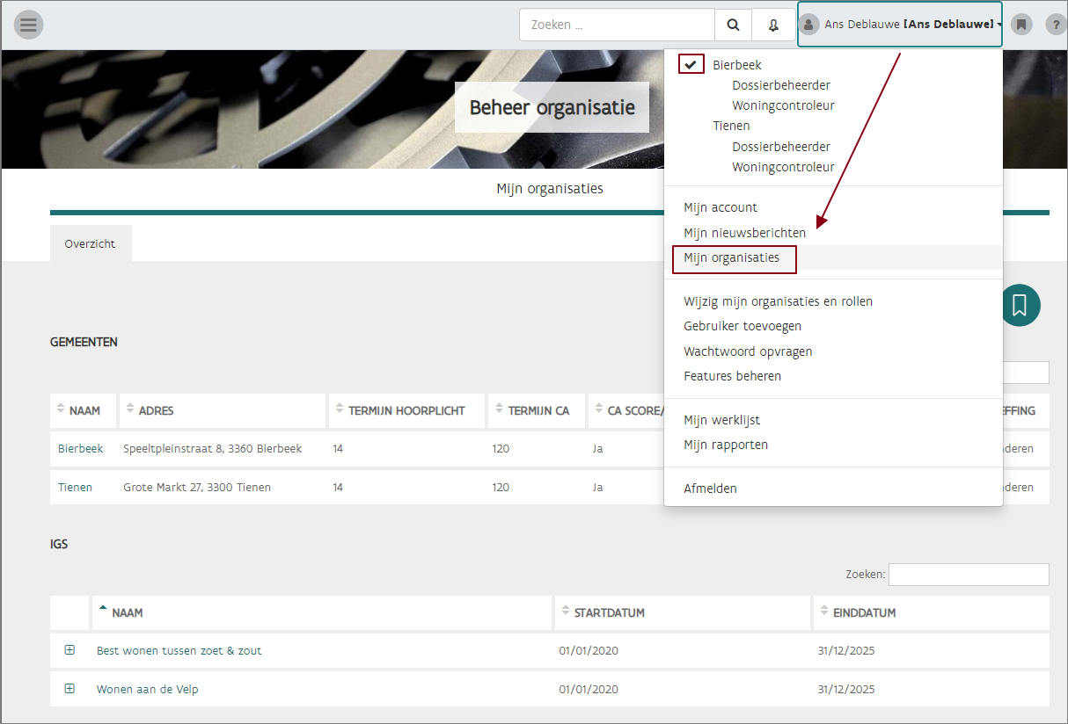The width and height of the screenshot is (1068, 724).
Task: Open the bookmark icon in top bar
Action: click(1020, 25)
